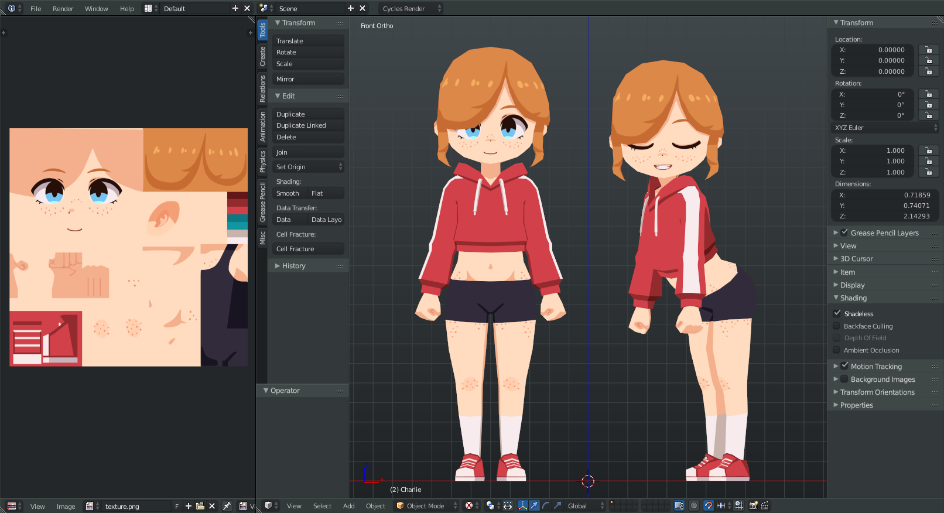Open the Cycles Render engine dropdown
This screenshot has width=944, height=513.
[x=411, y=8]
